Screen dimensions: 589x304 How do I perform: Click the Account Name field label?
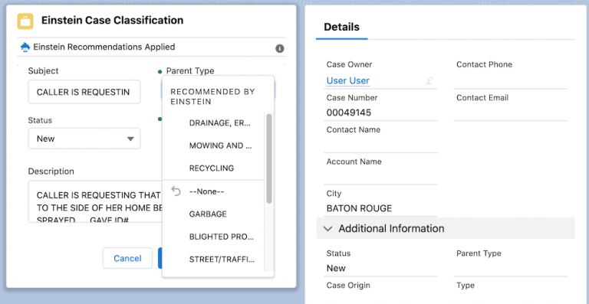click(354, 162)
